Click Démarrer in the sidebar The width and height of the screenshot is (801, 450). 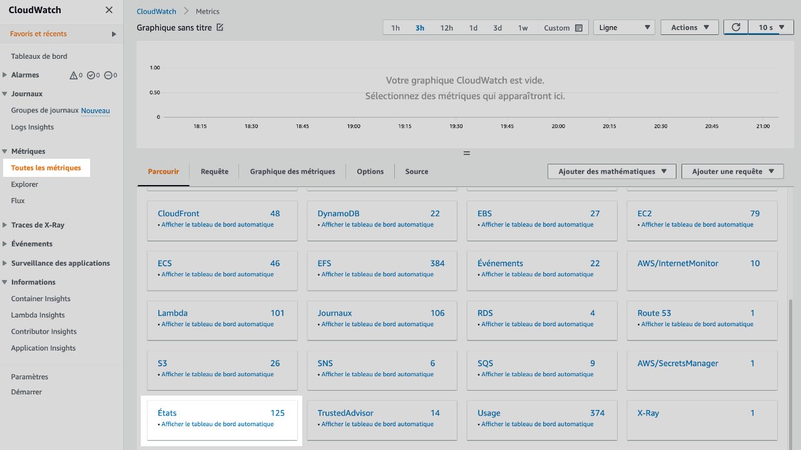tap(27, 392)
